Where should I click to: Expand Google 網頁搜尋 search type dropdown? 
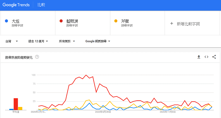click(98, 41)
